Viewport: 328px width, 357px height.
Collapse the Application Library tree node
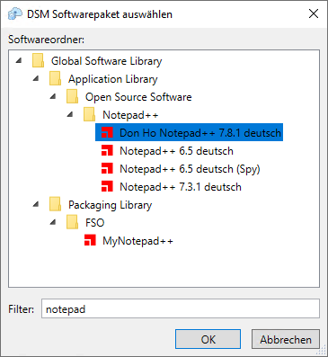(36, 79)
